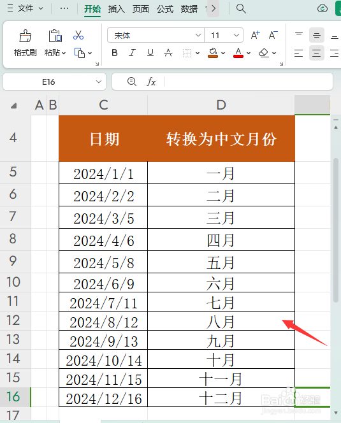Apply the fill color bucket
341x423 pixels.
click(213, 53)
